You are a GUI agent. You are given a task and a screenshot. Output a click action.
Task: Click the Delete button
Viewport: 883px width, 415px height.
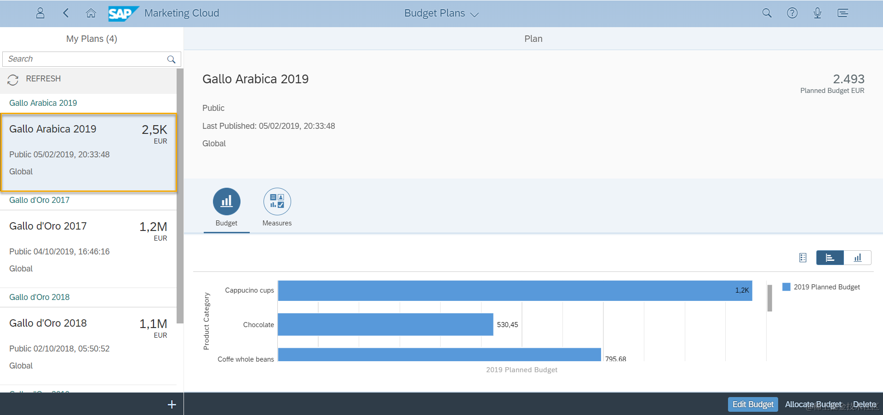click(865, 404)
